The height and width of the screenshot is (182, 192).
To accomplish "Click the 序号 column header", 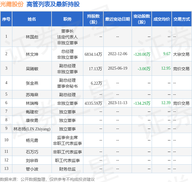I will point(6,19).
